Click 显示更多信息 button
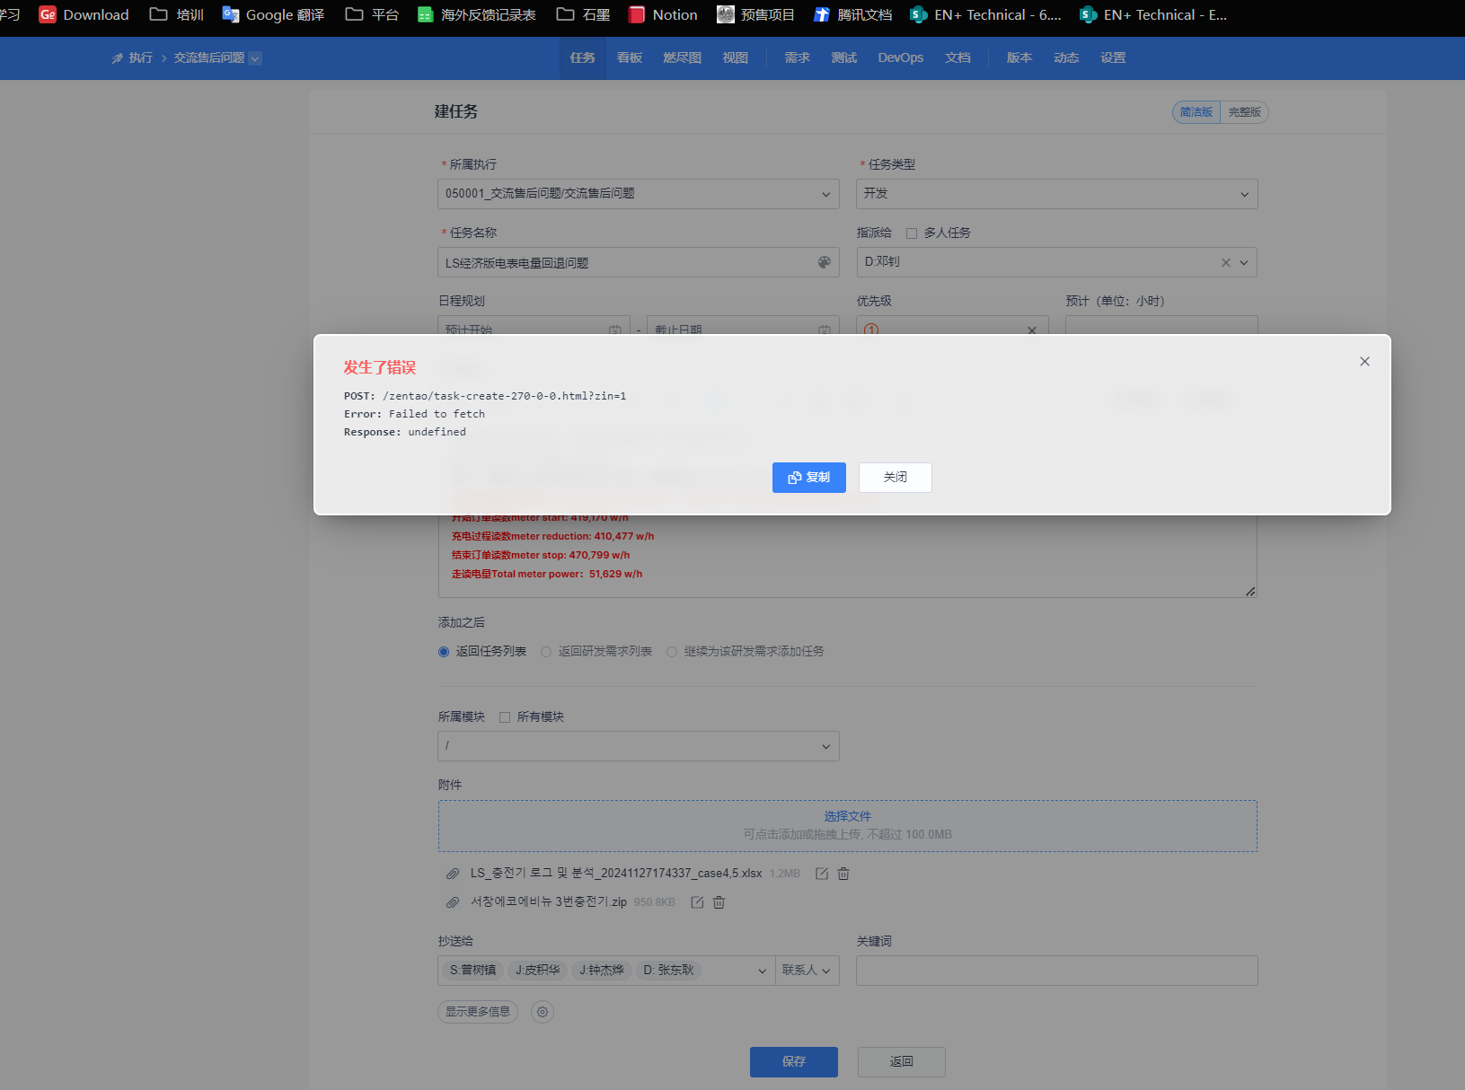The height and width of the screenshot is (1090, 1465). [478, 1012]
